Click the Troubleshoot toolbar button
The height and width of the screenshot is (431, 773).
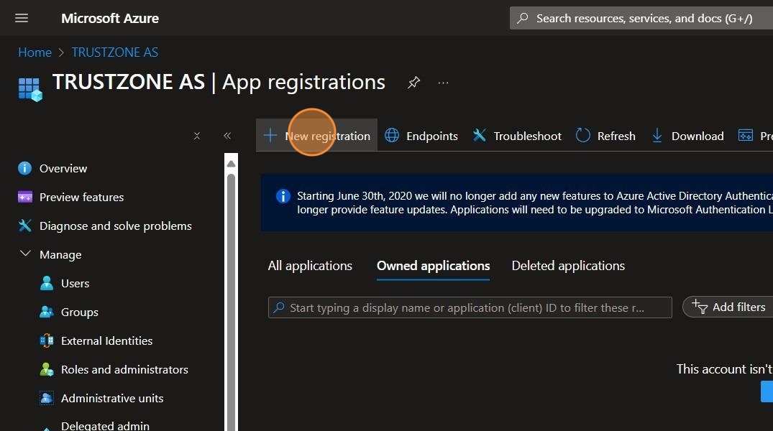517,136
